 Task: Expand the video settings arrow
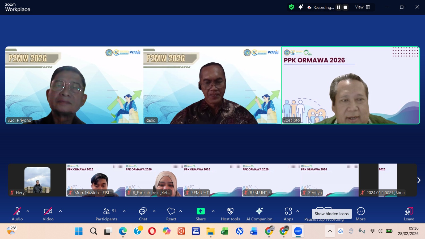(60, 211)
